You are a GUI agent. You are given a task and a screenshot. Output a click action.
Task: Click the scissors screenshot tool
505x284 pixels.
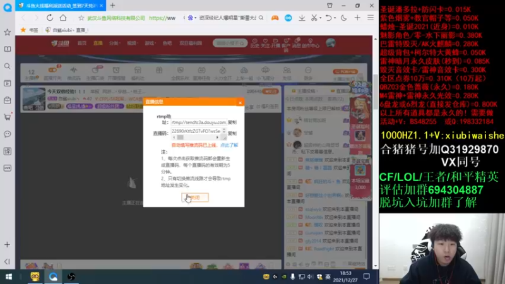click(314, 18)
